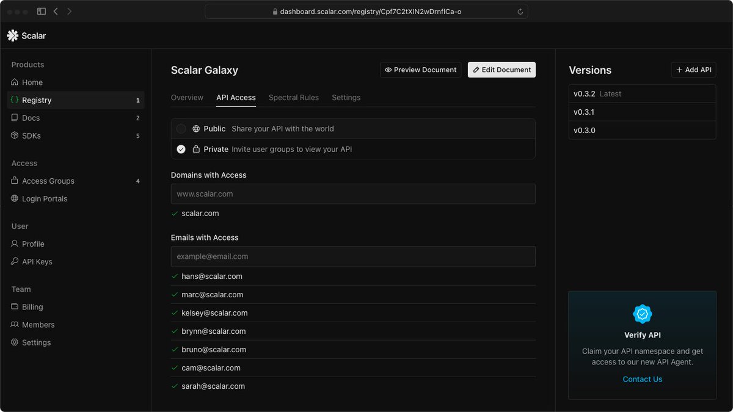Click the eye icon in Preview Document
733x412 pixels.
pos(388,70)
